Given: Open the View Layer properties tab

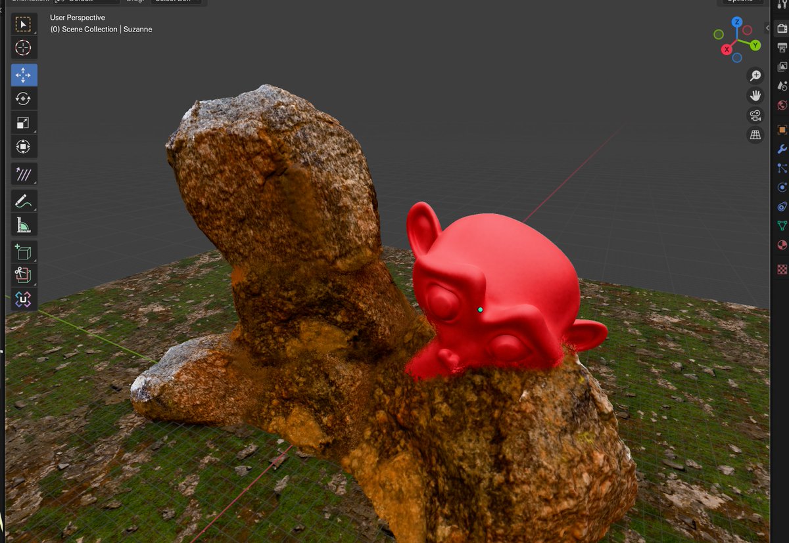Looking at the screenshot, I should [x=782, y=66].
